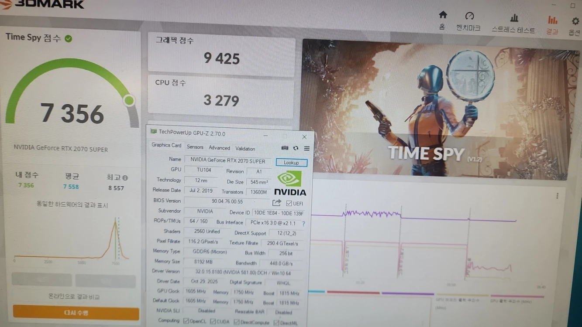The image size is (582, 327).
Task: Select the Graphics Card tab in GPU-Z
Action: 166,145
